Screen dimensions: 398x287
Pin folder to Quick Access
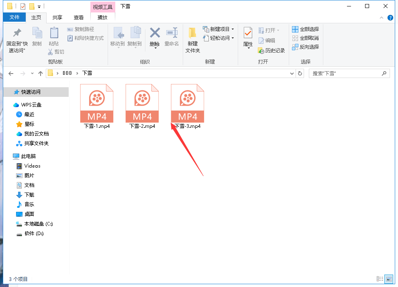coord(17,40)
